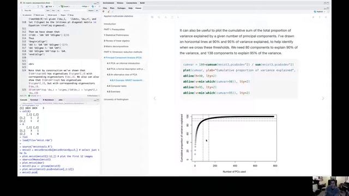Viewport: 349px width, 196px height.
Task: Maximize the console pane
Action: pos(98,100)
